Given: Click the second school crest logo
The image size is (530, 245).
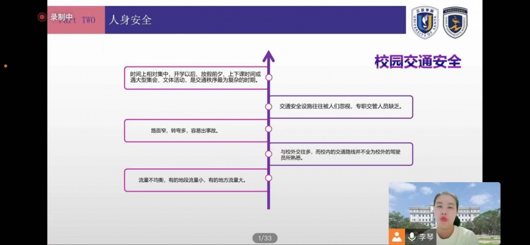Looking at the screenshot, I should (x=455, y=22).
